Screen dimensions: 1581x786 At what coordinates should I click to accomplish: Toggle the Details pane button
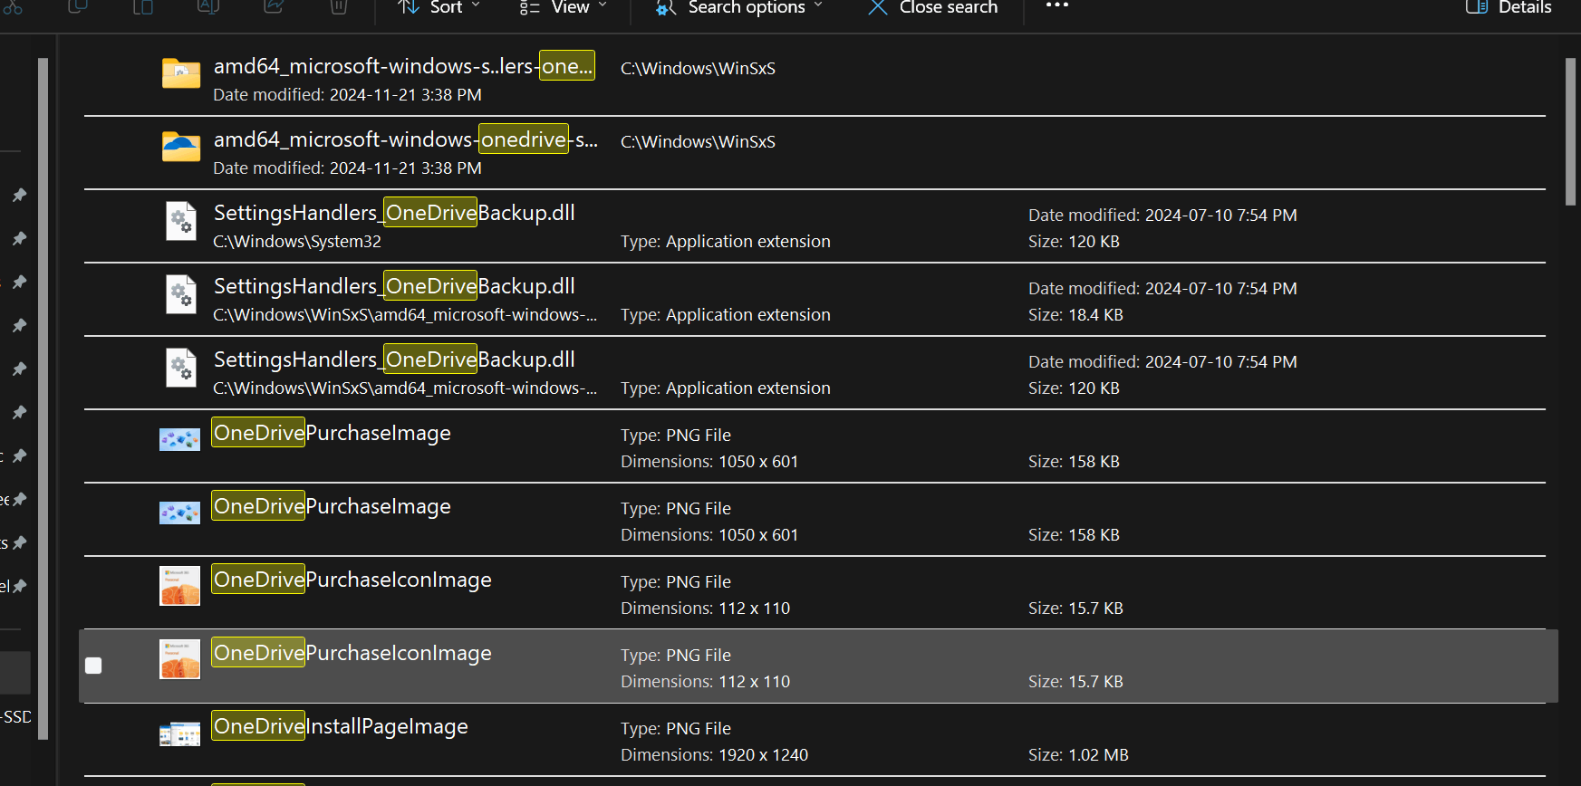[x=1509, y=7]
